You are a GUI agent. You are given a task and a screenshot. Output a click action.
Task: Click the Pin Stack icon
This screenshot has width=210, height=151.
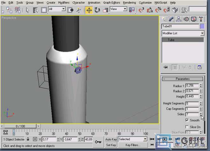pos(165,67)
